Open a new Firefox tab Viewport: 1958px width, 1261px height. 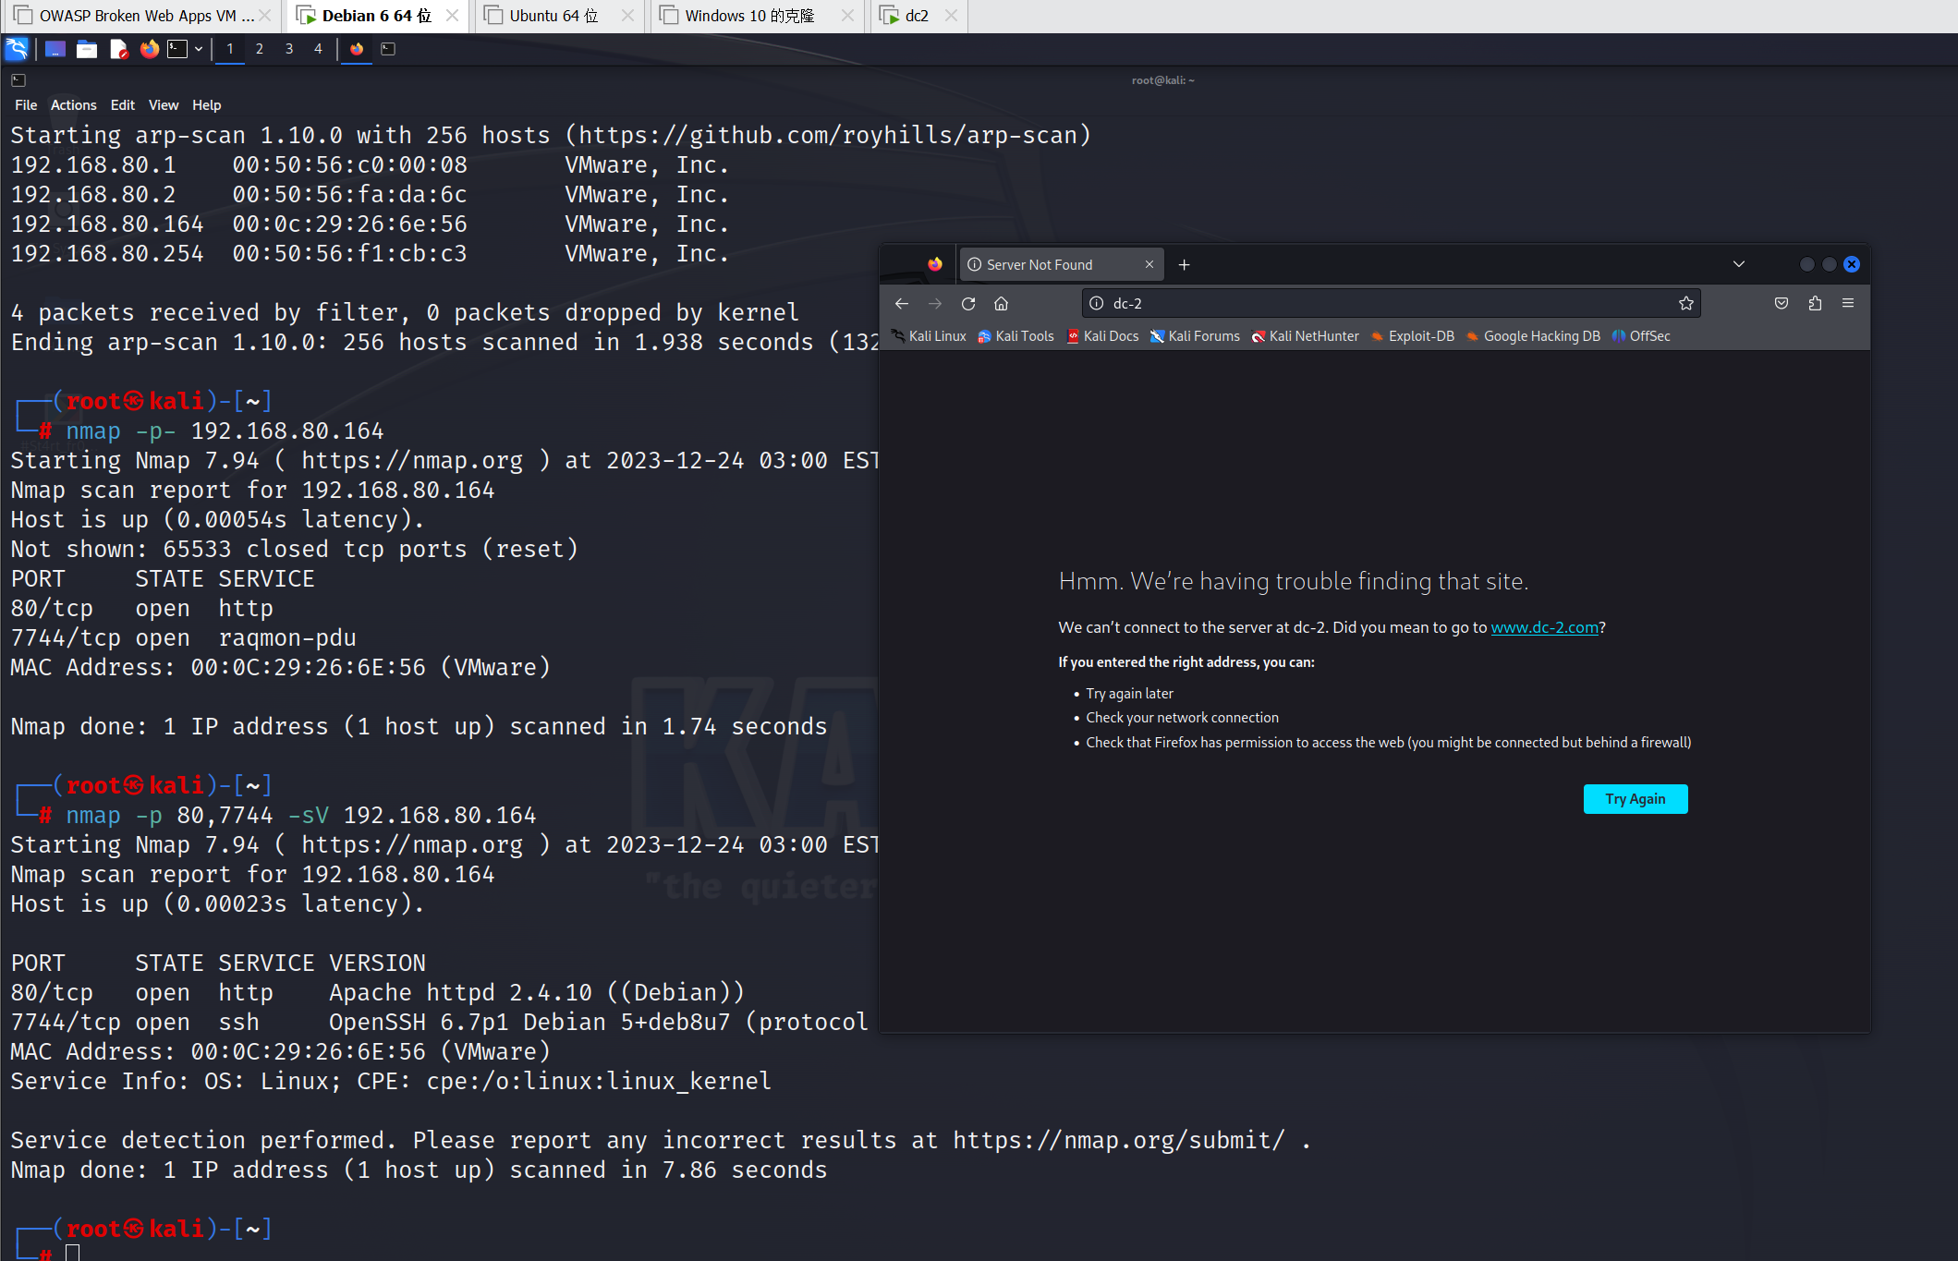pos(1185,265)
